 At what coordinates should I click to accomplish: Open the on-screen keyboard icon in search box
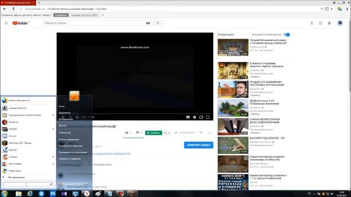tap(148, 23)
